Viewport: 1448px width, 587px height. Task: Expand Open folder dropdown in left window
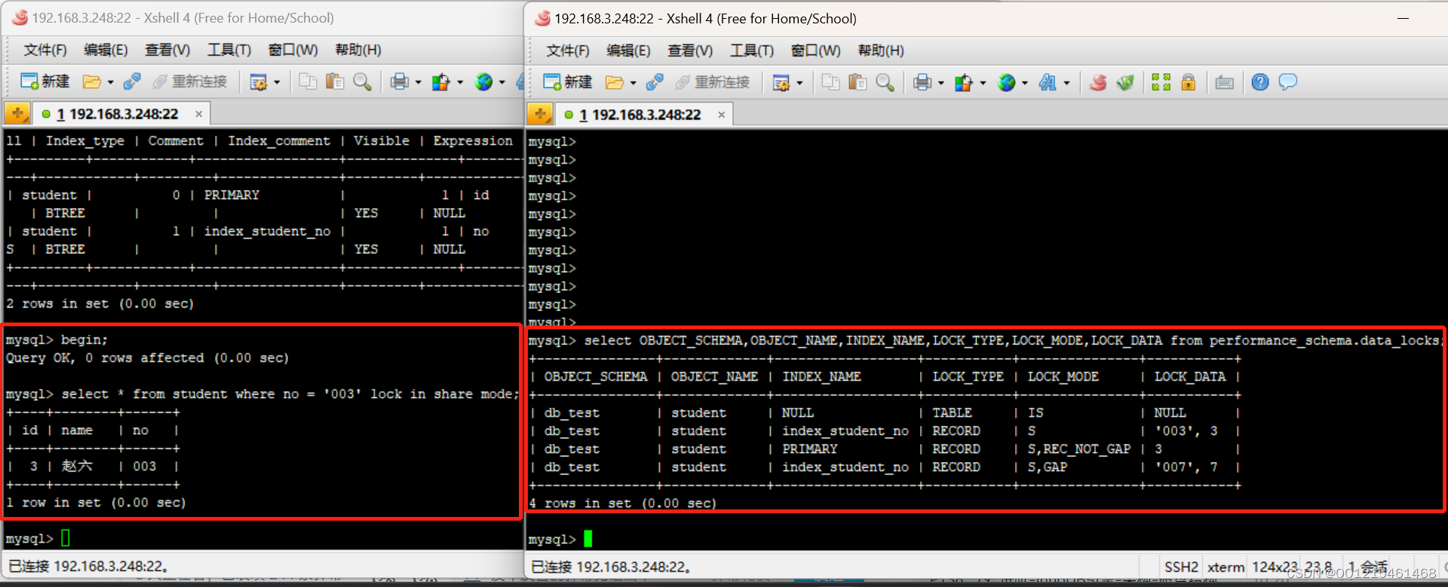(110, 82)
